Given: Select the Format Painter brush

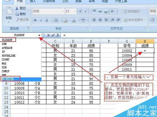Looking at the screenshot, I should point(22,20).
